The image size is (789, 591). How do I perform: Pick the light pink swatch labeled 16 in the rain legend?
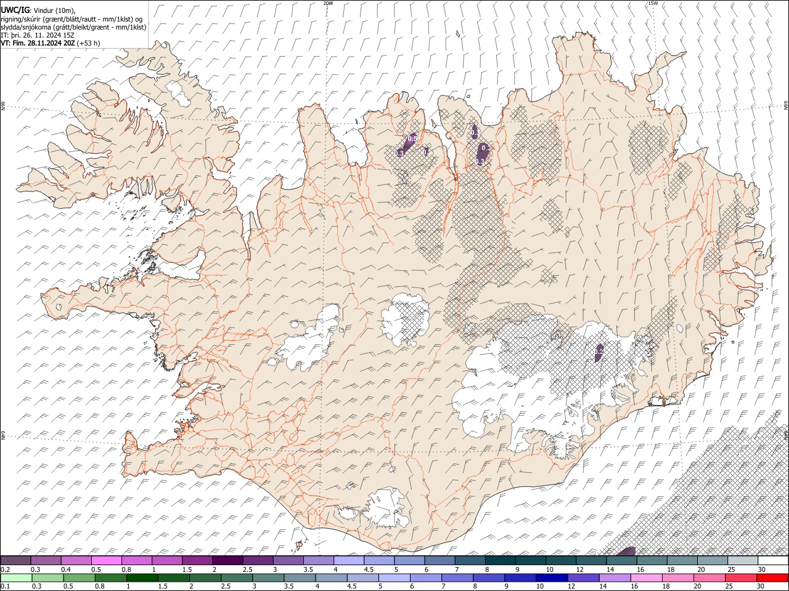click(x=645, y=578)
